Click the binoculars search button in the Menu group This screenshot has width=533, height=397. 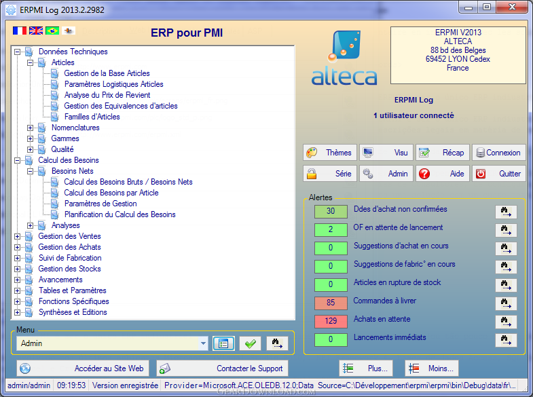click(277, 343)
